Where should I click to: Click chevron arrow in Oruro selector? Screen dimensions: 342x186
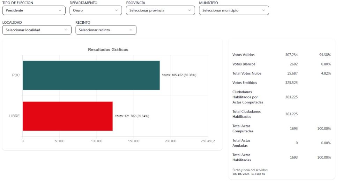click(117, 10)
